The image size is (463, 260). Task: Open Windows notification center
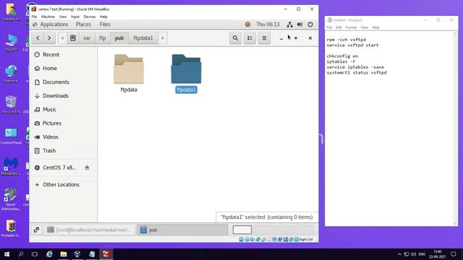coord(454,254)
